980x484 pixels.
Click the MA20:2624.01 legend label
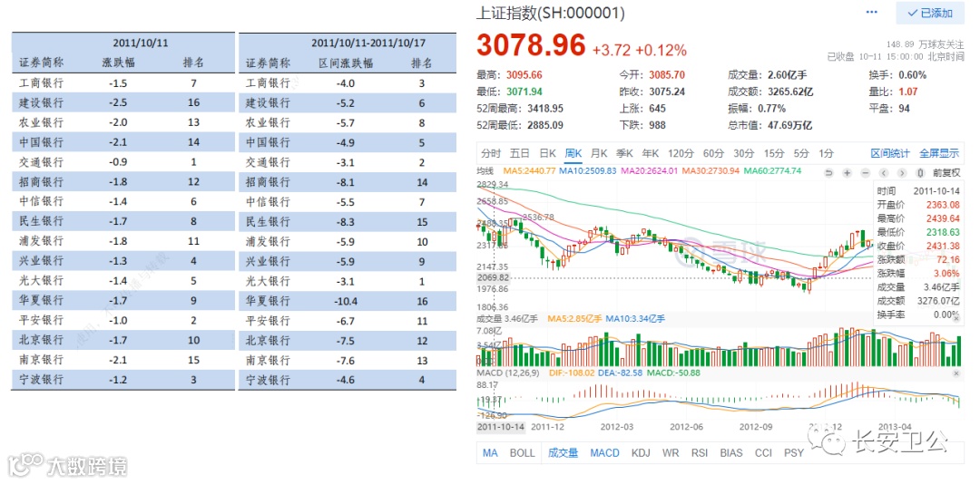tap(649, 170)
